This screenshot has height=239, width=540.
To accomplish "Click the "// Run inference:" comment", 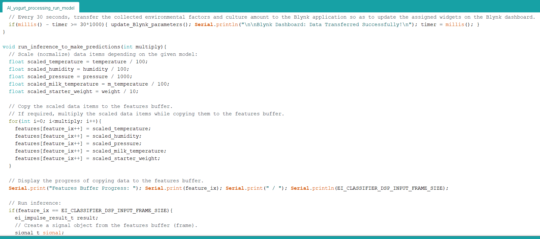I will tap(35, 203).
